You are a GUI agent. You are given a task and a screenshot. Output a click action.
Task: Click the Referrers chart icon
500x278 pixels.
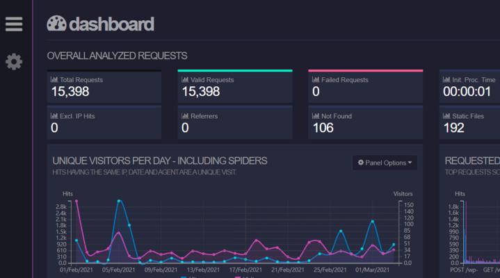[x=185, y=116]
